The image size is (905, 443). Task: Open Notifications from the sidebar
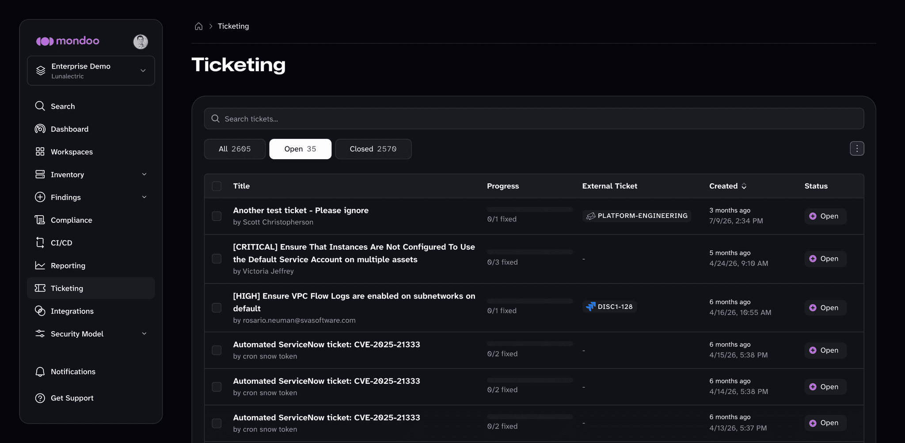(91, 372)
